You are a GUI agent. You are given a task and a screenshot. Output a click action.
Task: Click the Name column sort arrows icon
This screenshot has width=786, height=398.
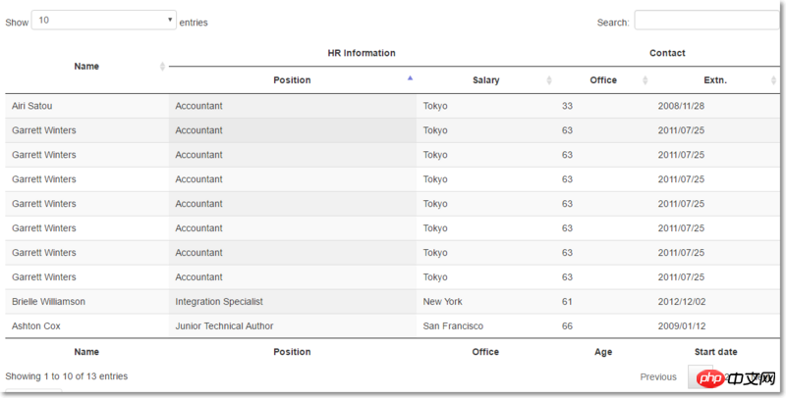point(162,67)
